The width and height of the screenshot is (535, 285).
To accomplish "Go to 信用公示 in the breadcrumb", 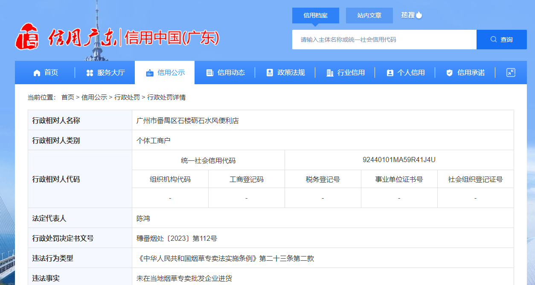I will point(94,97).
